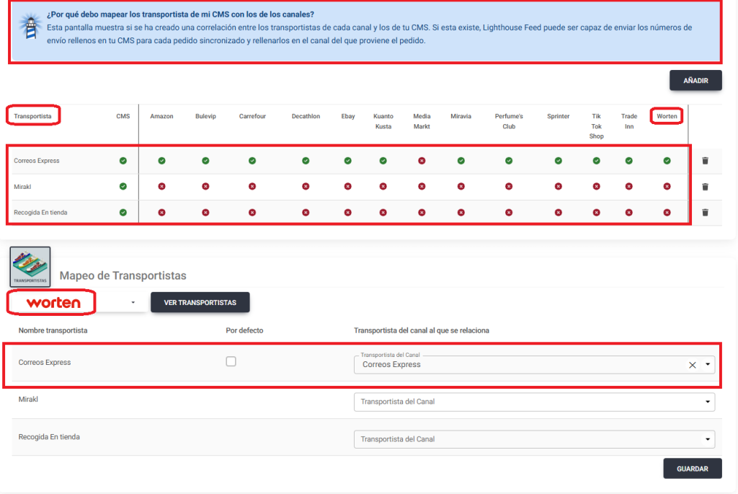Click the Perfume's Club column header
The width and height of the screenshot is (738, 494).
[x=509, y=121]
